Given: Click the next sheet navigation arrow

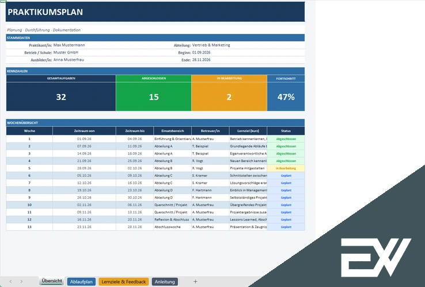Looking at the screenshot, I should pos(21,282).
